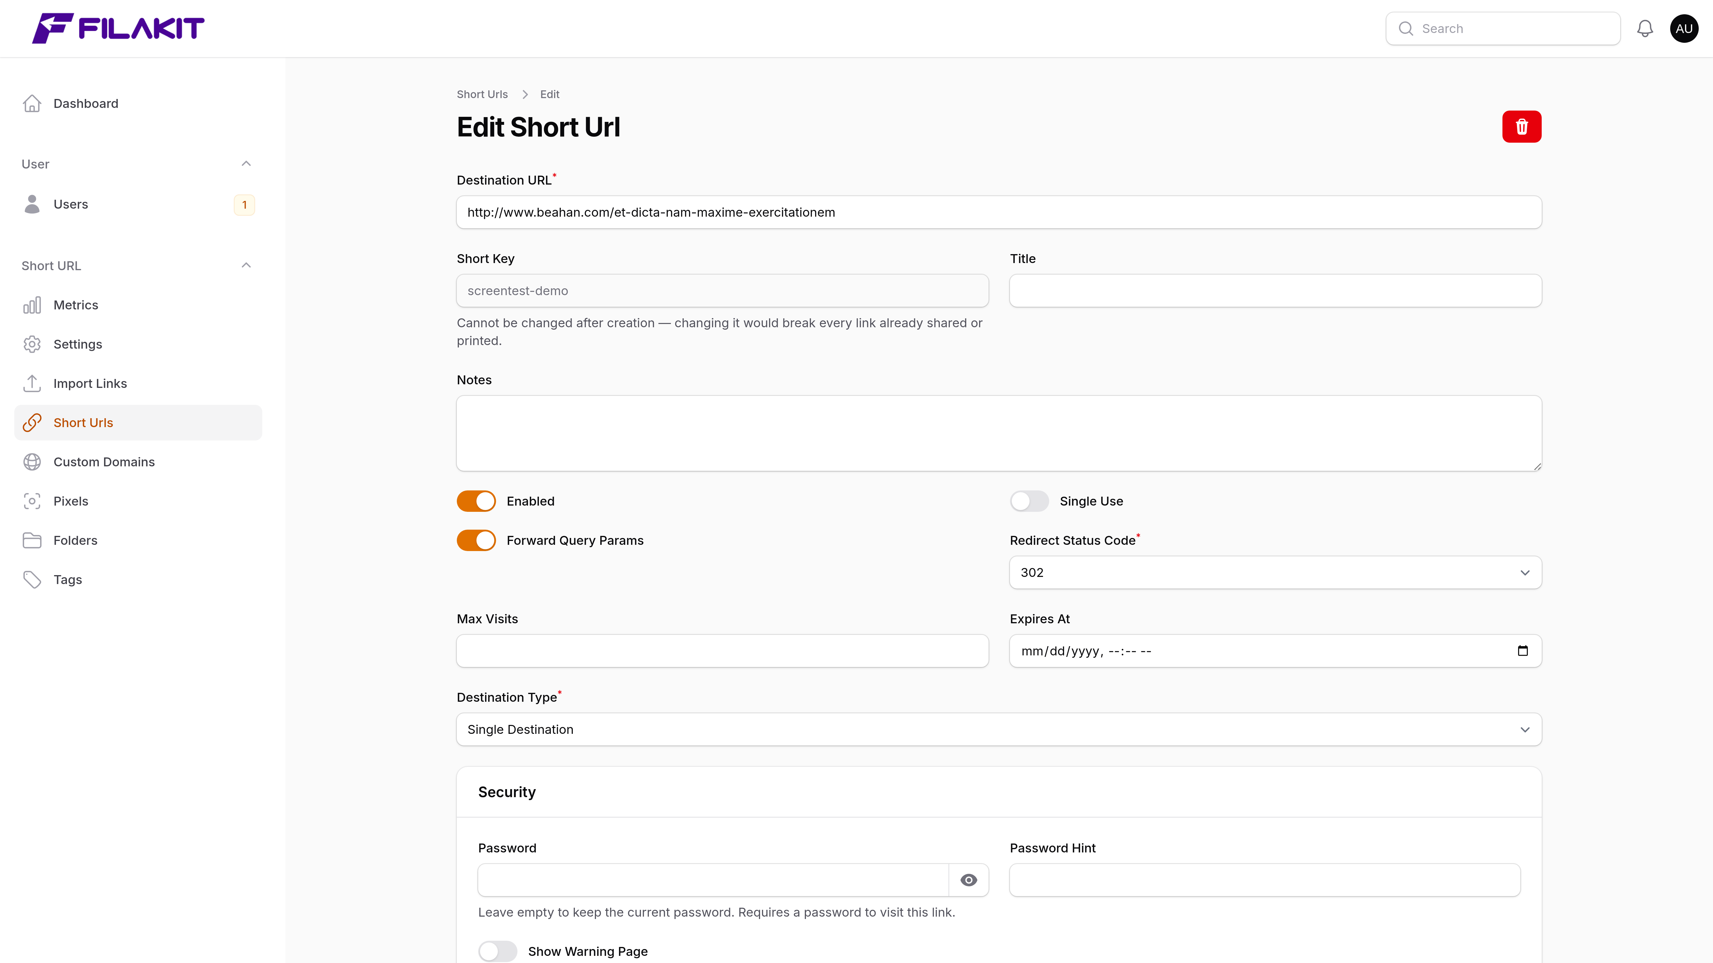Click the Short Urls link icon
The height and width of the screenshot is (963, 1713).
pos(32,423)
